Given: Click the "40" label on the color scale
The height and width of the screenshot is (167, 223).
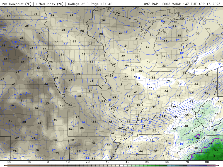Looking at the screenshot, I should (x=127, y=162).
